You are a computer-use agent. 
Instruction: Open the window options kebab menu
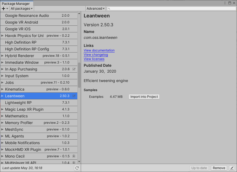(x=225, y=2)
